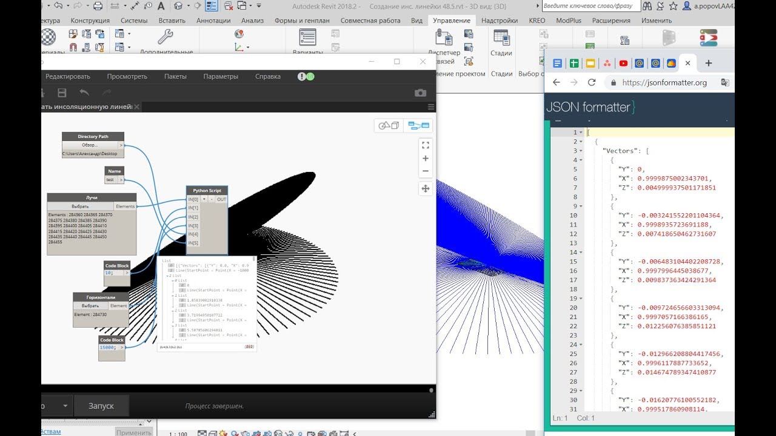Collapse JSON line 9 fold arrow

[581, 206]
